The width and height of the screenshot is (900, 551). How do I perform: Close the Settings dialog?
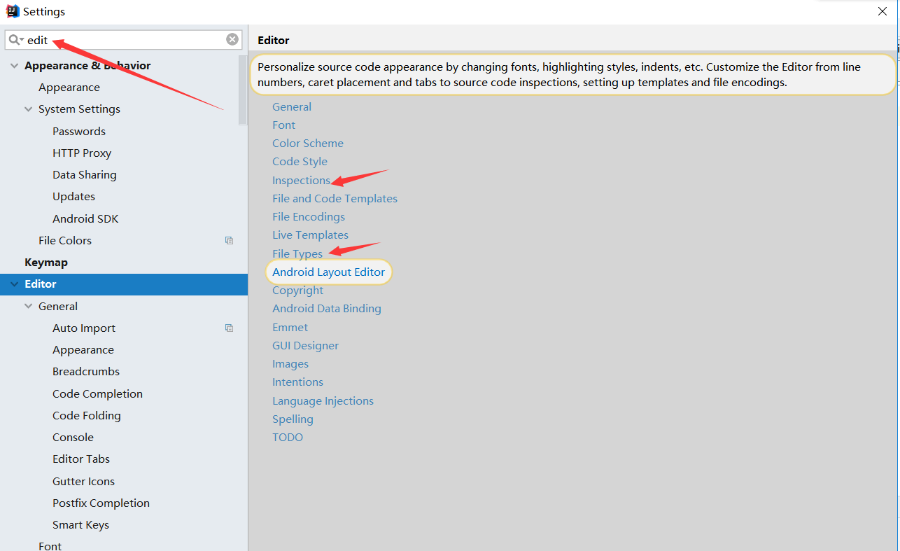point(883,11)
